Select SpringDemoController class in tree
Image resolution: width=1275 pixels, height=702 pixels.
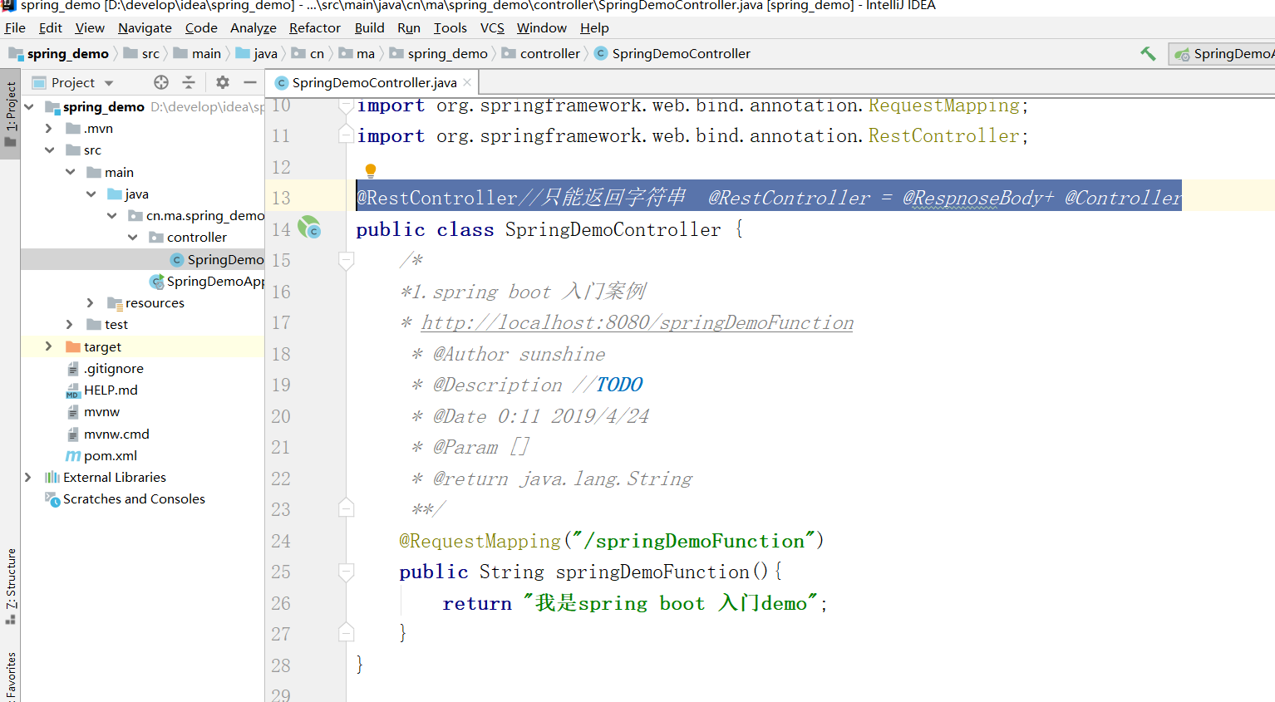coord(216,259)
